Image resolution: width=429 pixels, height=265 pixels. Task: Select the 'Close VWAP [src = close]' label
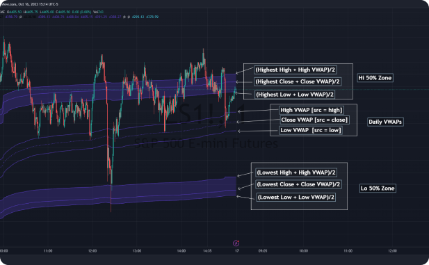pos(314,120)
